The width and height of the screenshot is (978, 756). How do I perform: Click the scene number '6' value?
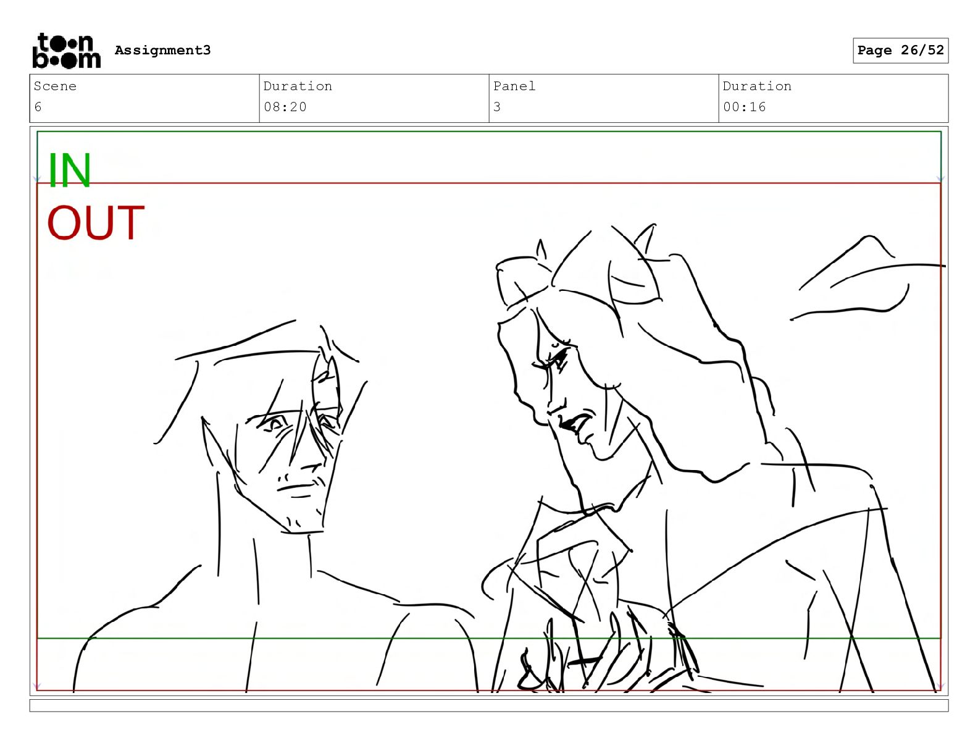38,107
